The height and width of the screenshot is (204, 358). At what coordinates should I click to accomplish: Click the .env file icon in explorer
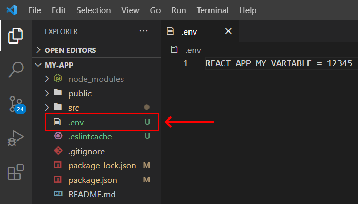[x=57, y=122]
